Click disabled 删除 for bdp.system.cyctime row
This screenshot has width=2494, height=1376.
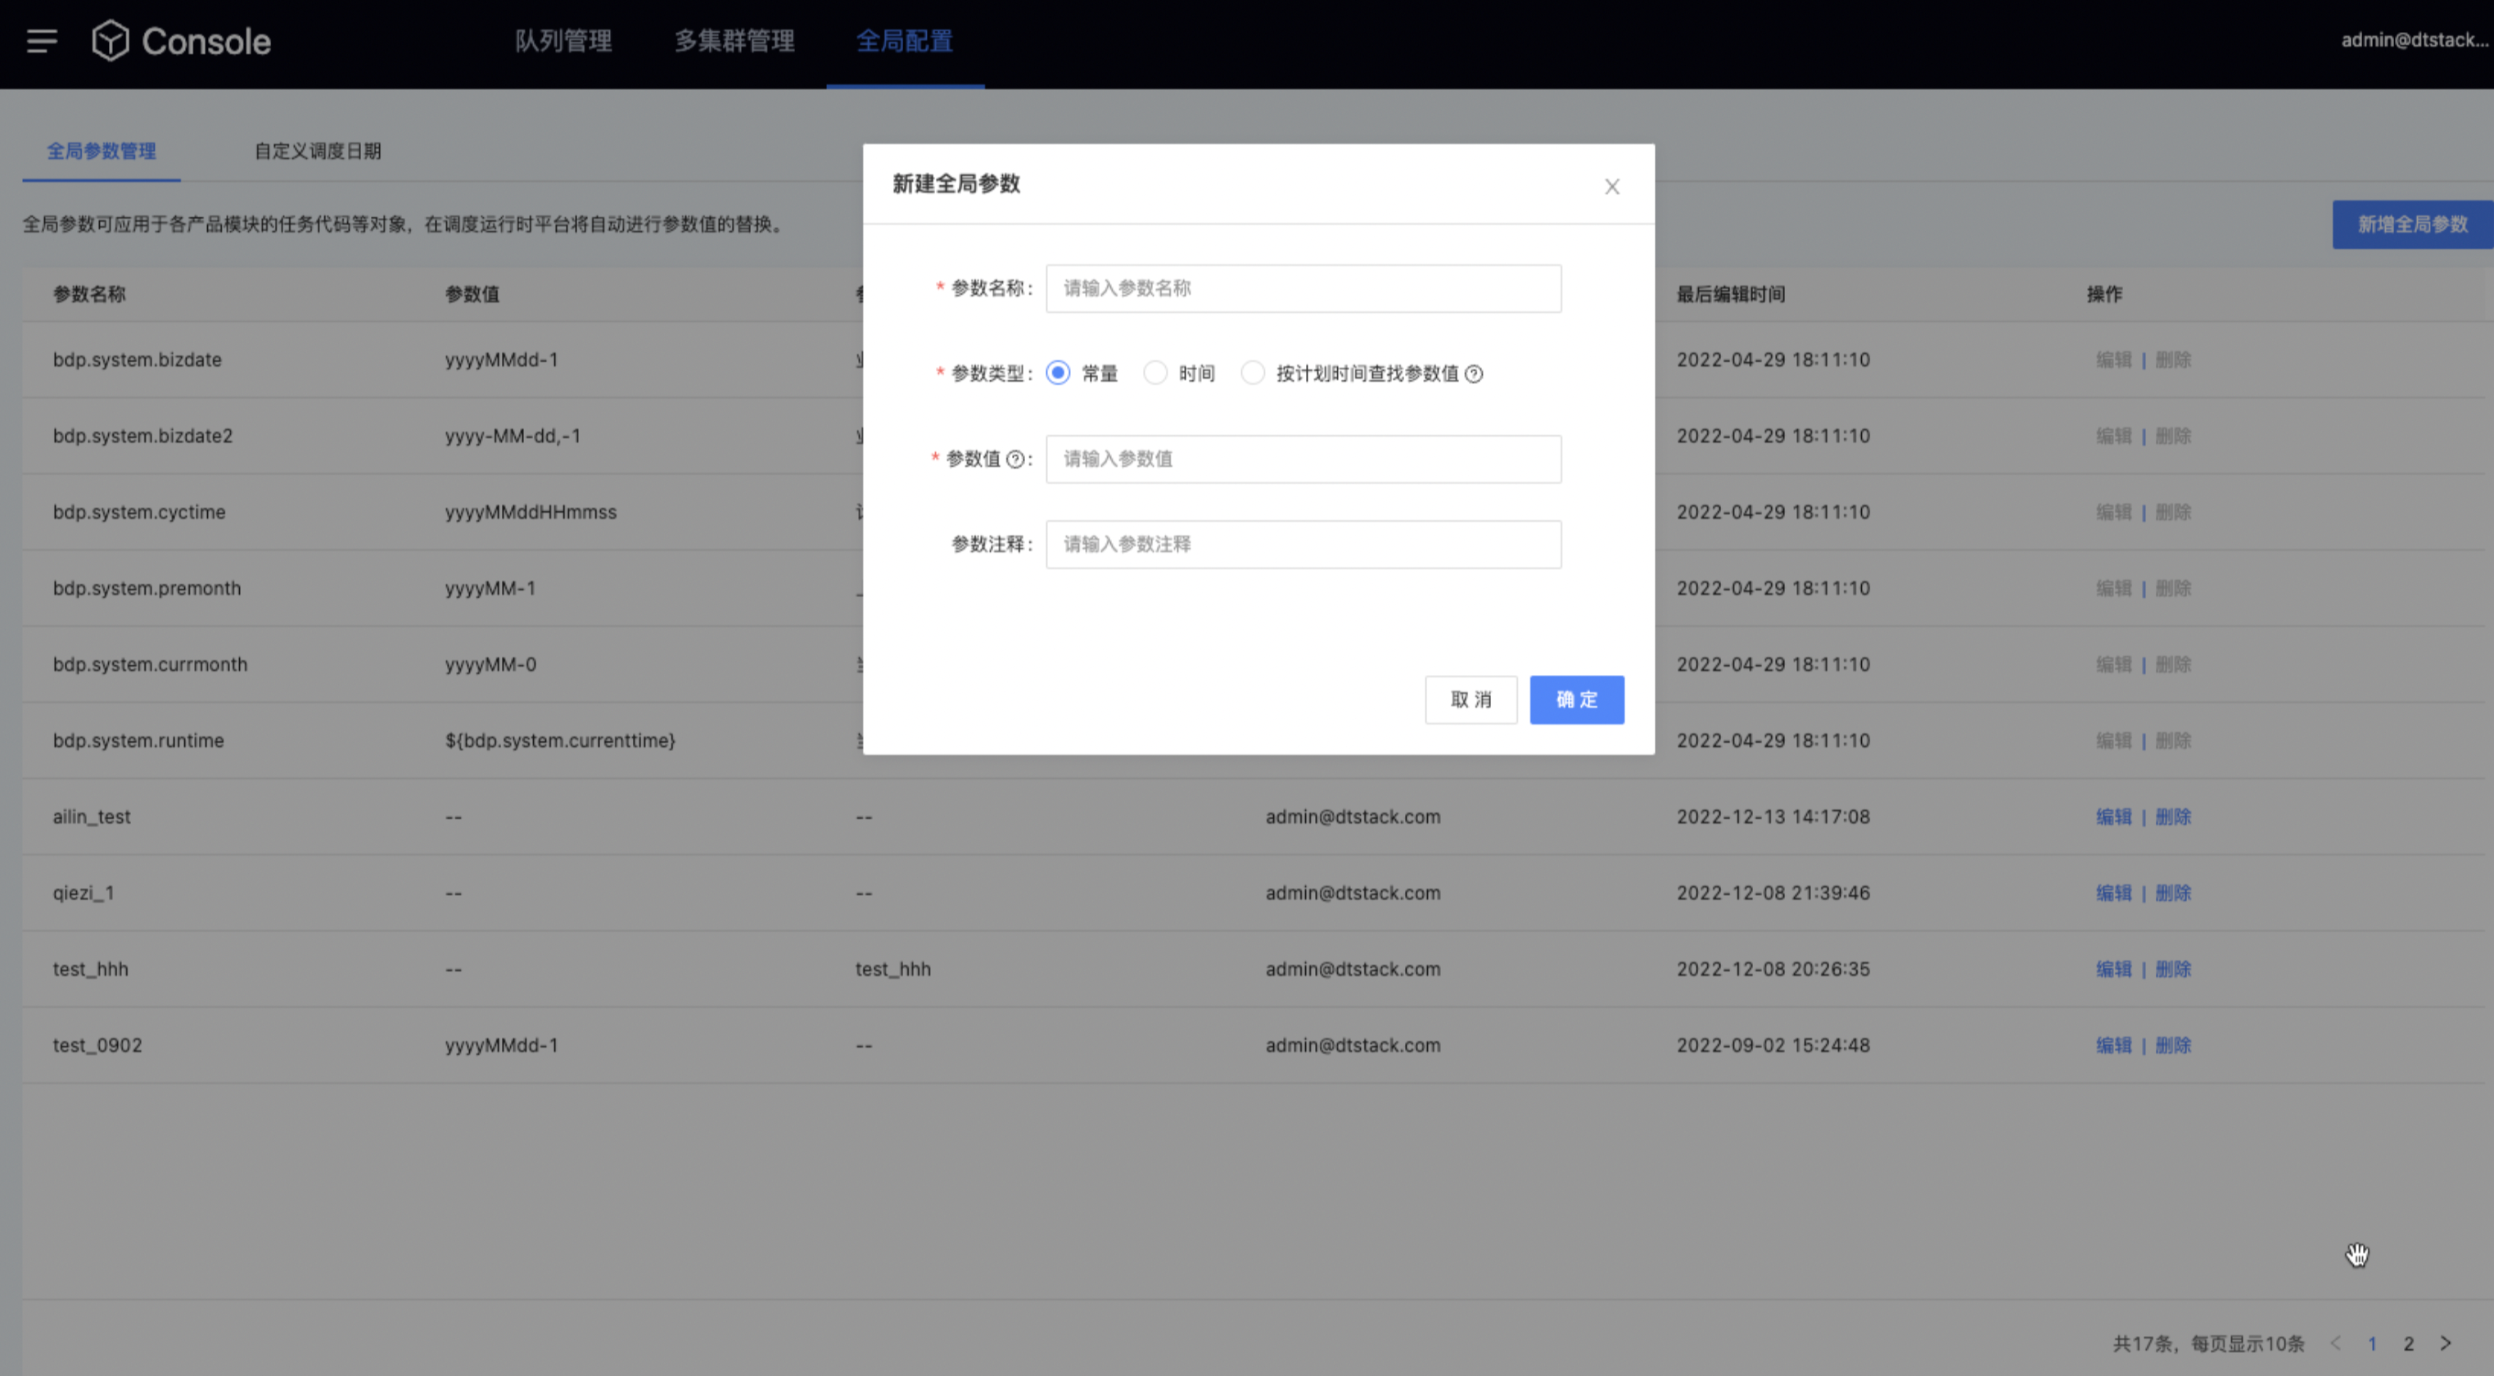[2172, 512]
